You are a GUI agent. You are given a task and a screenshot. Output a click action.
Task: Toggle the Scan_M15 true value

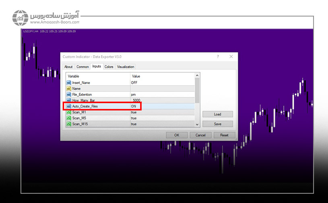click(134, 124)
